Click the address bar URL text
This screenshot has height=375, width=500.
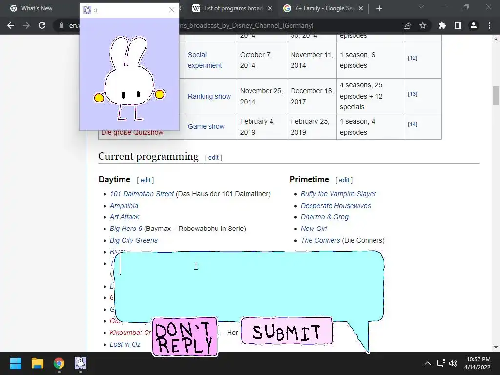coord(246,25)
